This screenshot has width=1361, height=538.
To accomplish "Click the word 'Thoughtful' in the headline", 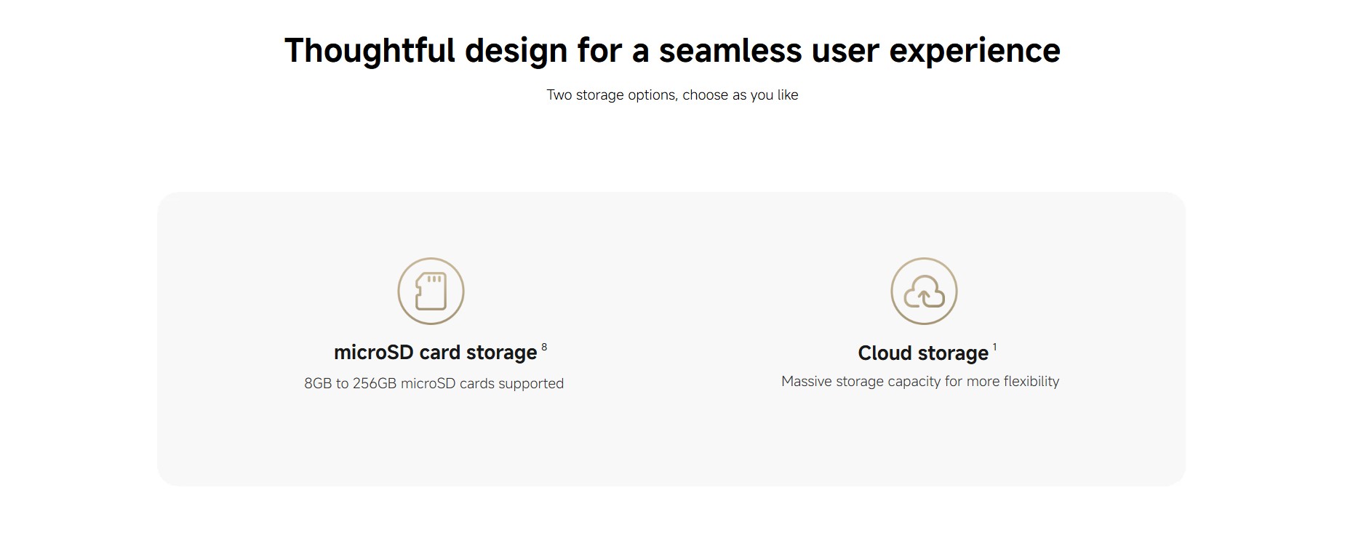I will point(370,51).
